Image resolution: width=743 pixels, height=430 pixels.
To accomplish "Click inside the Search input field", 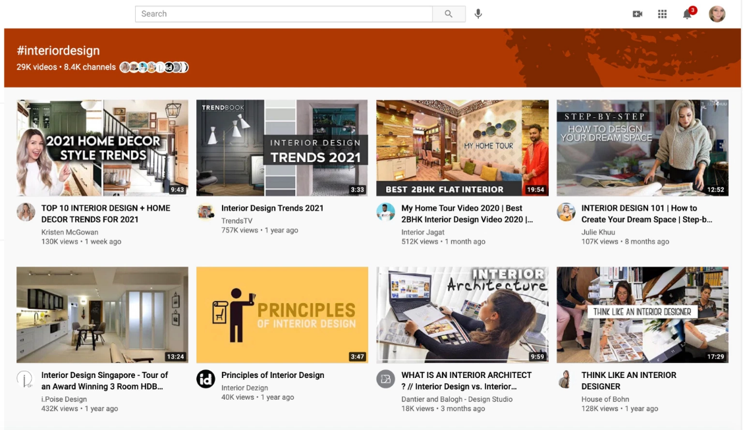I will pyautogui.click(x=283, y=14).
